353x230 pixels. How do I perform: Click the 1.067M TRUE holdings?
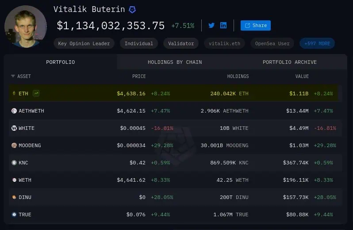[x=231, y=214]
